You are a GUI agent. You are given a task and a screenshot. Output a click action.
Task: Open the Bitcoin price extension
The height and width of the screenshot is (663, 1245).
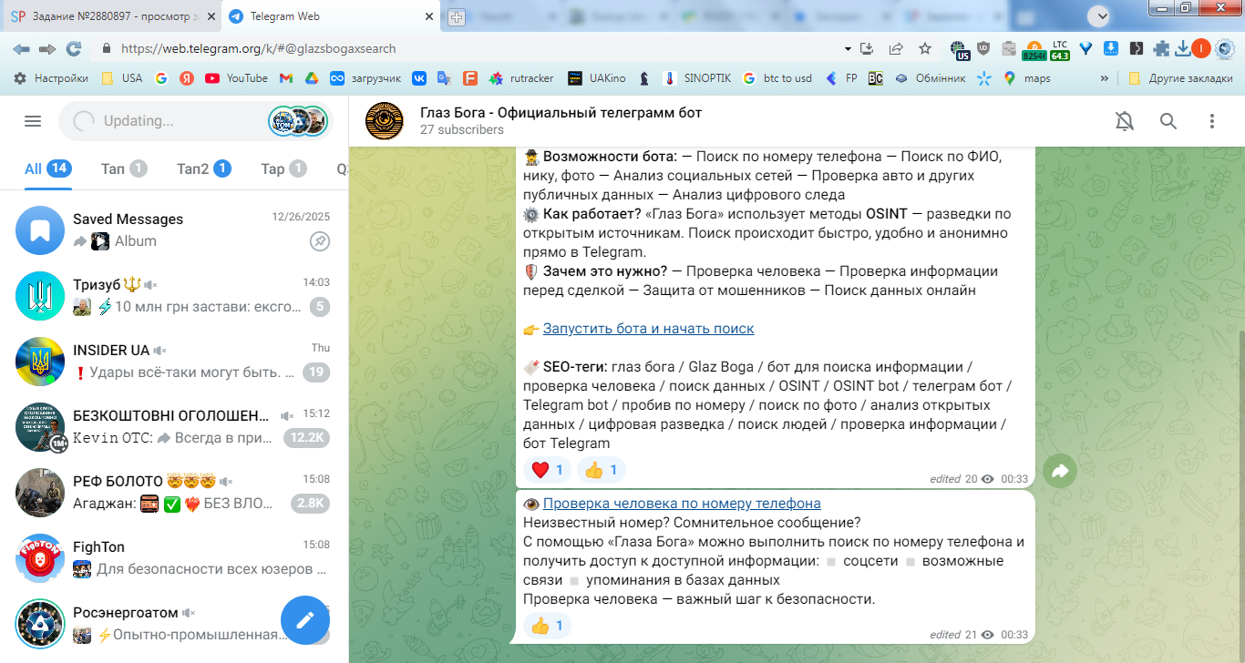[x=1034, y=49]
